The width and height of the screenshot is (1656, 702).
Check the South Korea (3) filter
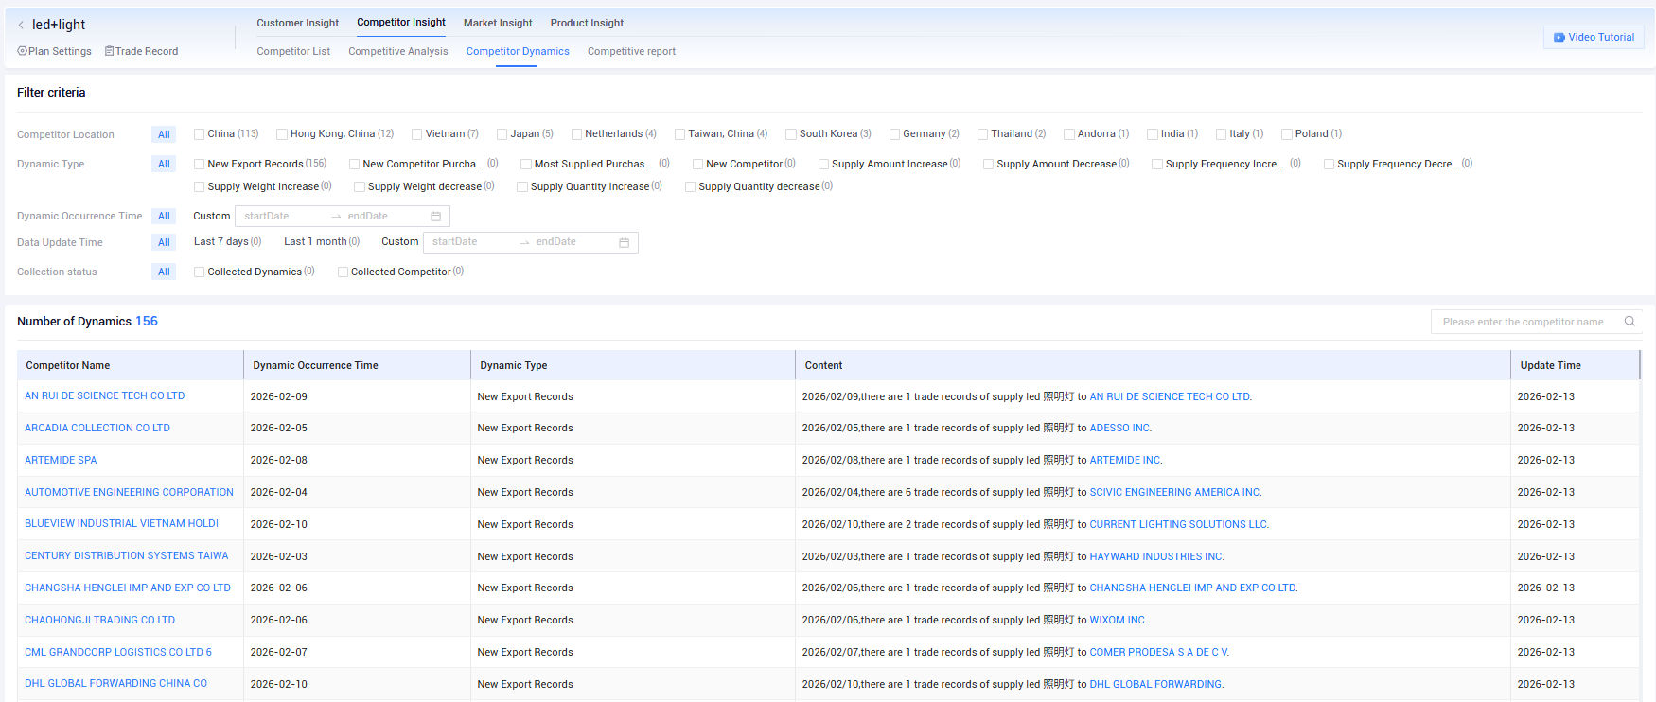point(791,134)
